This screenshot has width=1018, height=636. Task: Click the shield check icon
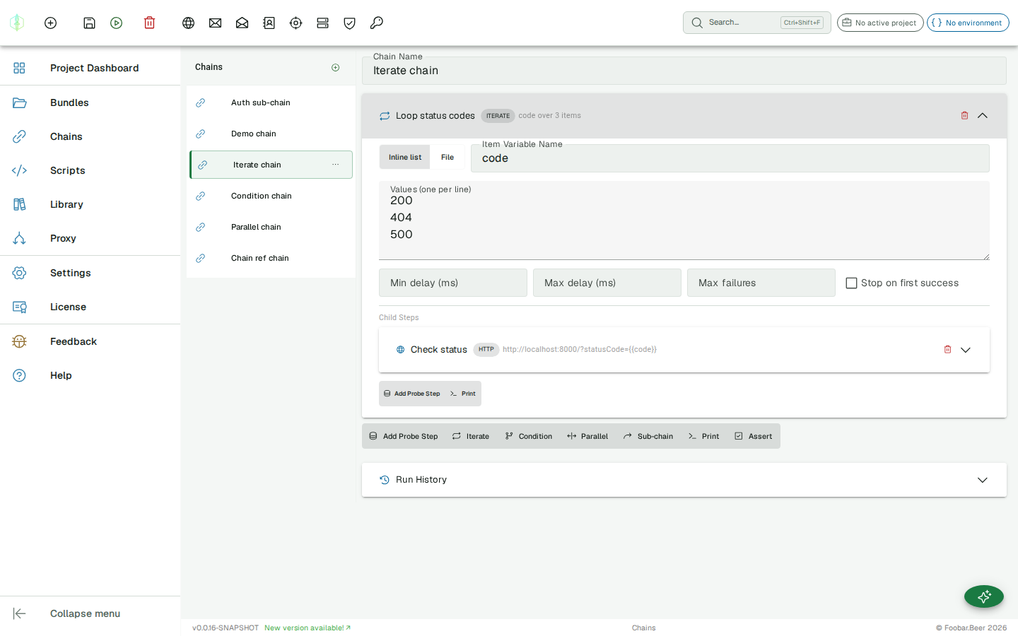click(x=349, y=23)
